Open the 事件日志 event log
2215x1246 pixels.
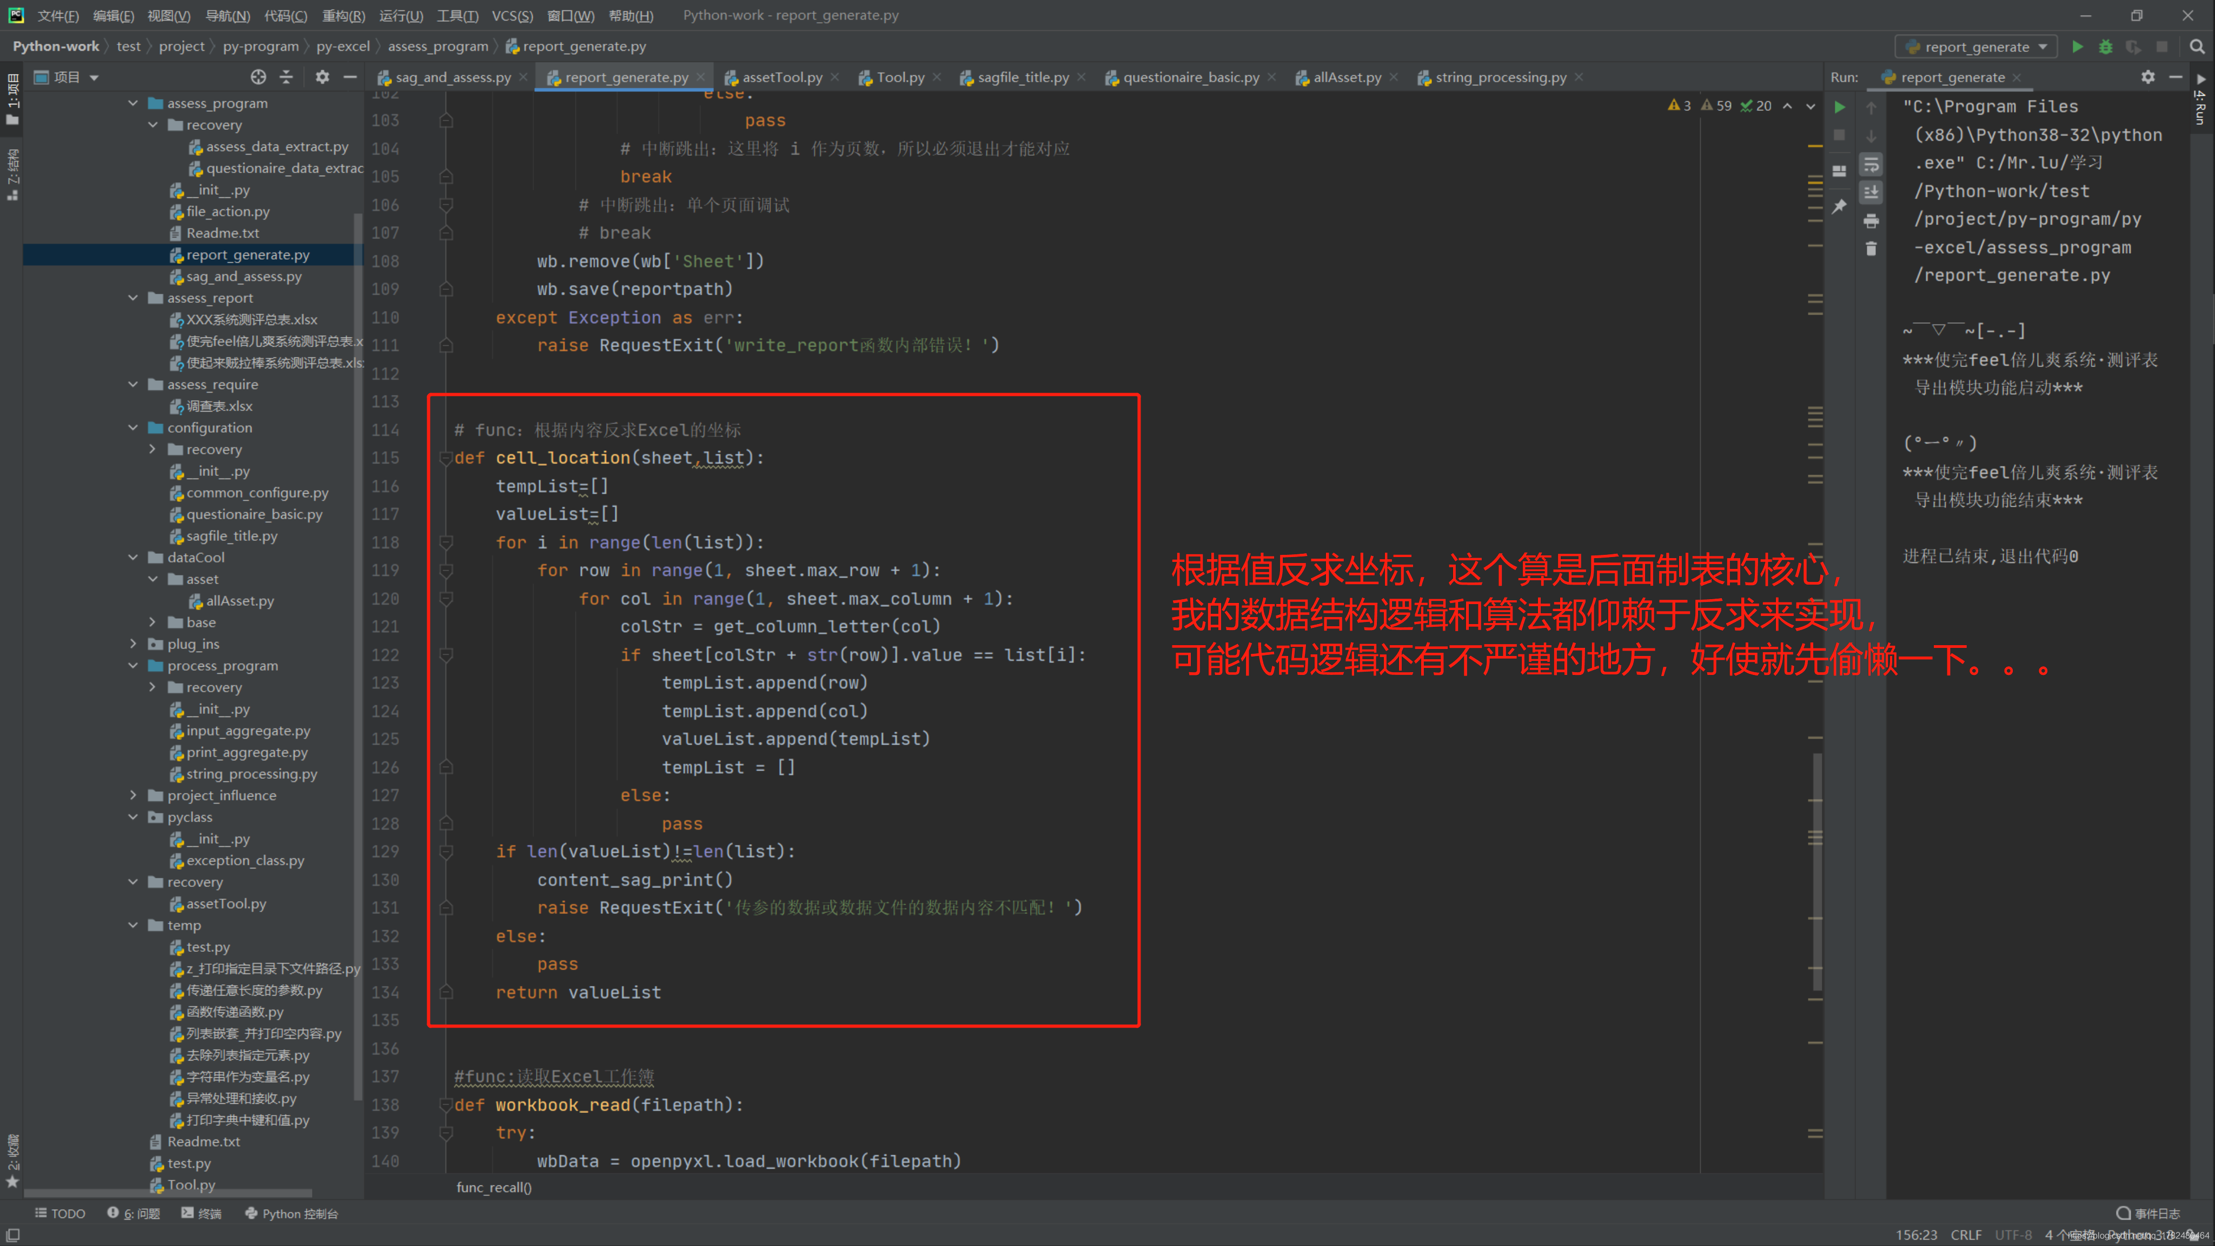click(2148, 1214)
